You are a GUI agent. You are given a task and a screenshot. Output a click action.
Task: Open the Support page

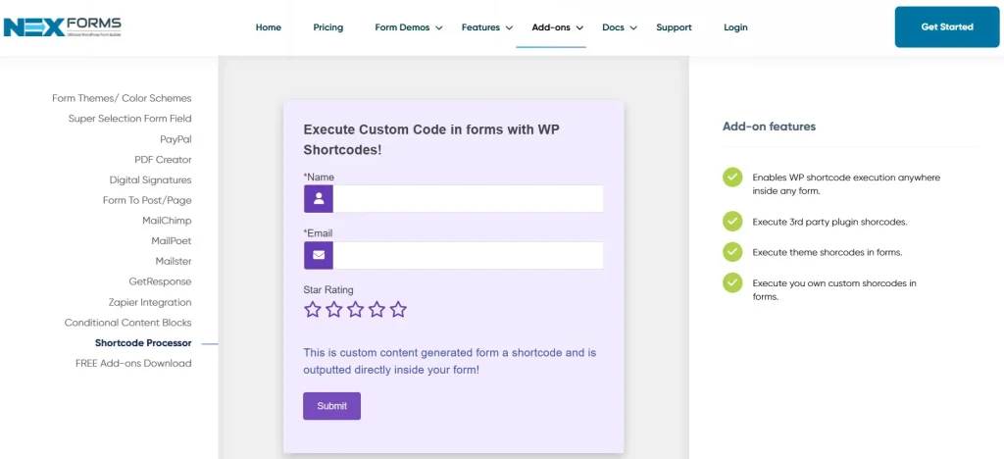pos(674,27)
